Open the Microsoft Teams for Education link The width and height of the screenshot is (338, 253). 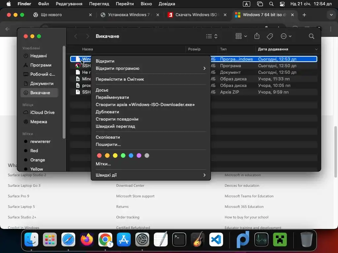[249, 196]
